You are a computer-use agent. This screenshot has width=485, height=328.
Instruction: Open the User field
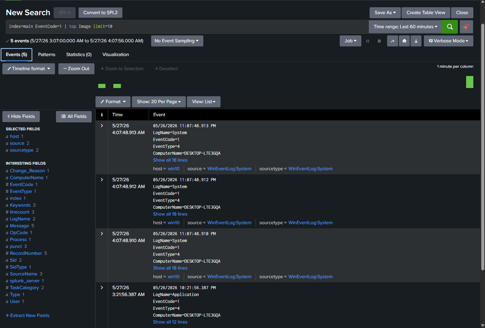click(15, 302)
